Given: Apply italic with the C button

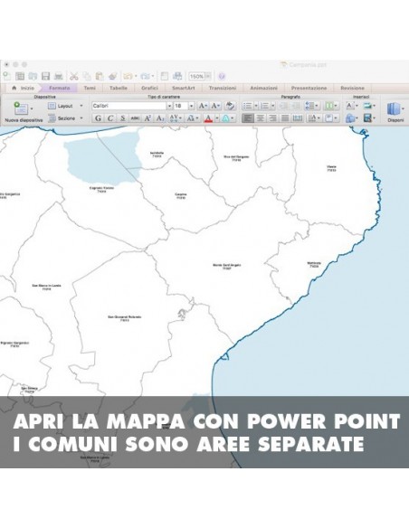Looking at the screenshot, I should coord(110,118).
